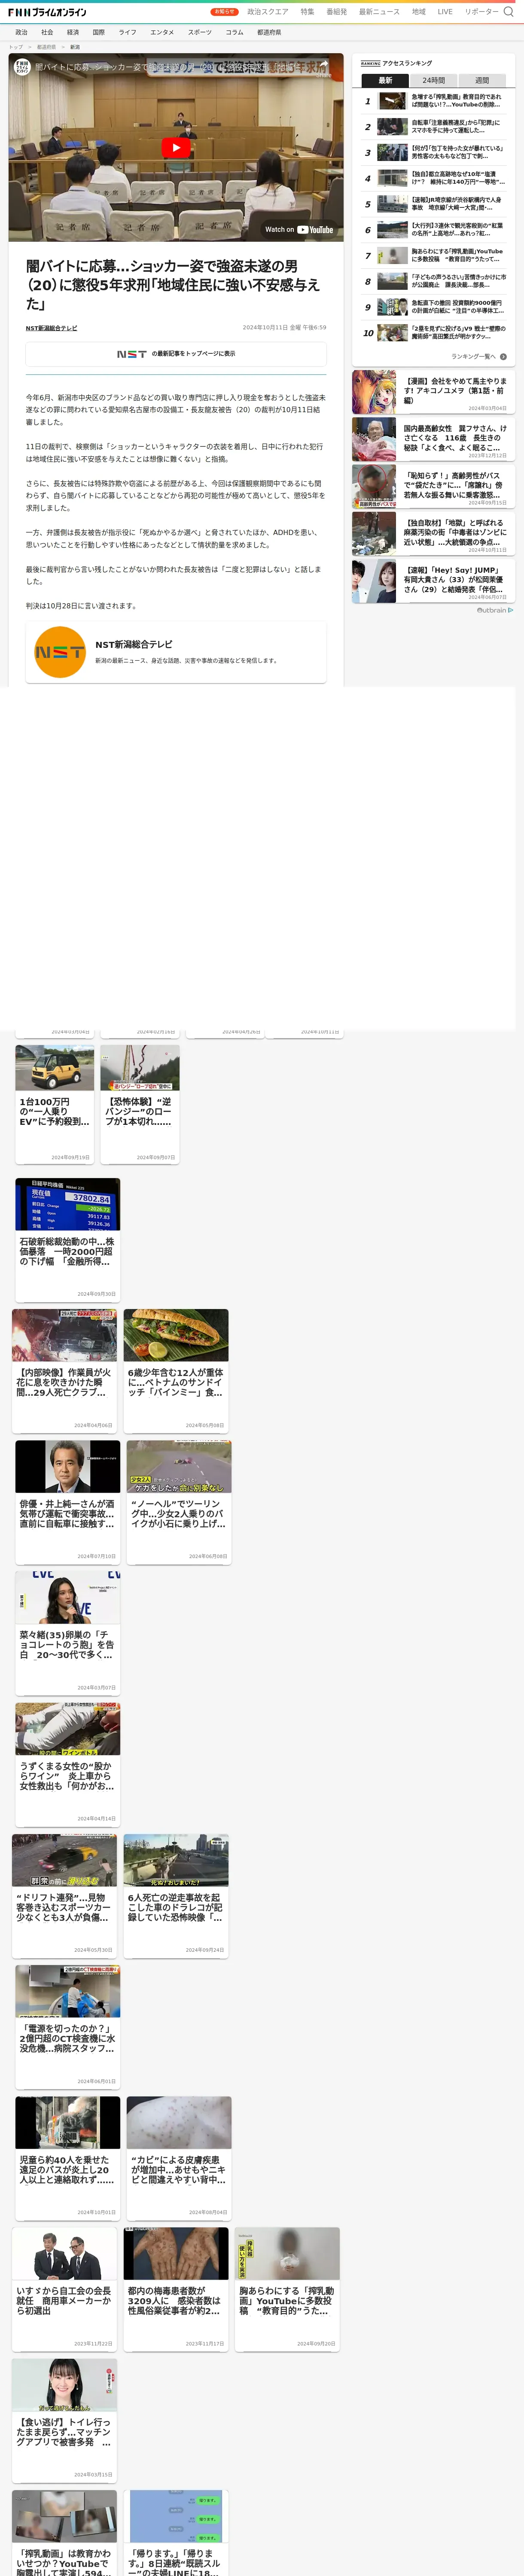Open the ベトナムのサンドイッチ「バインミー」 card

pyautogui.click(x=176, y=1370)
